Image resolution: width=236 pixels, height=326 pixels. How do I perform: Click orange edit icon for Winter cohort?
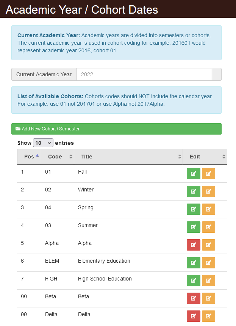208,191
